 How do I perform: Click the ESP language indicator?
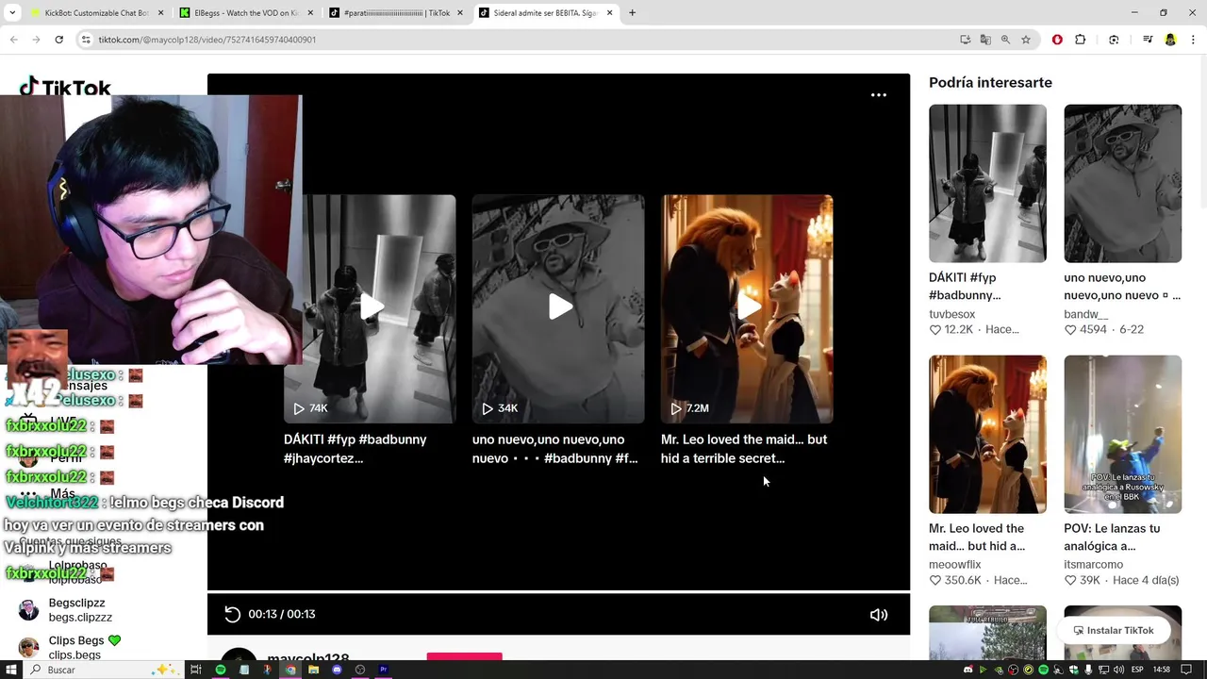tap(1137, 670)
